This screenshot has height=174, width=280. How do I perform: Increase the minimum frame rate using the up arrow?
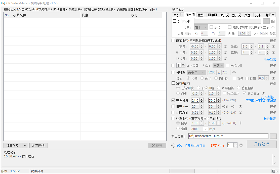click(202, 99)
